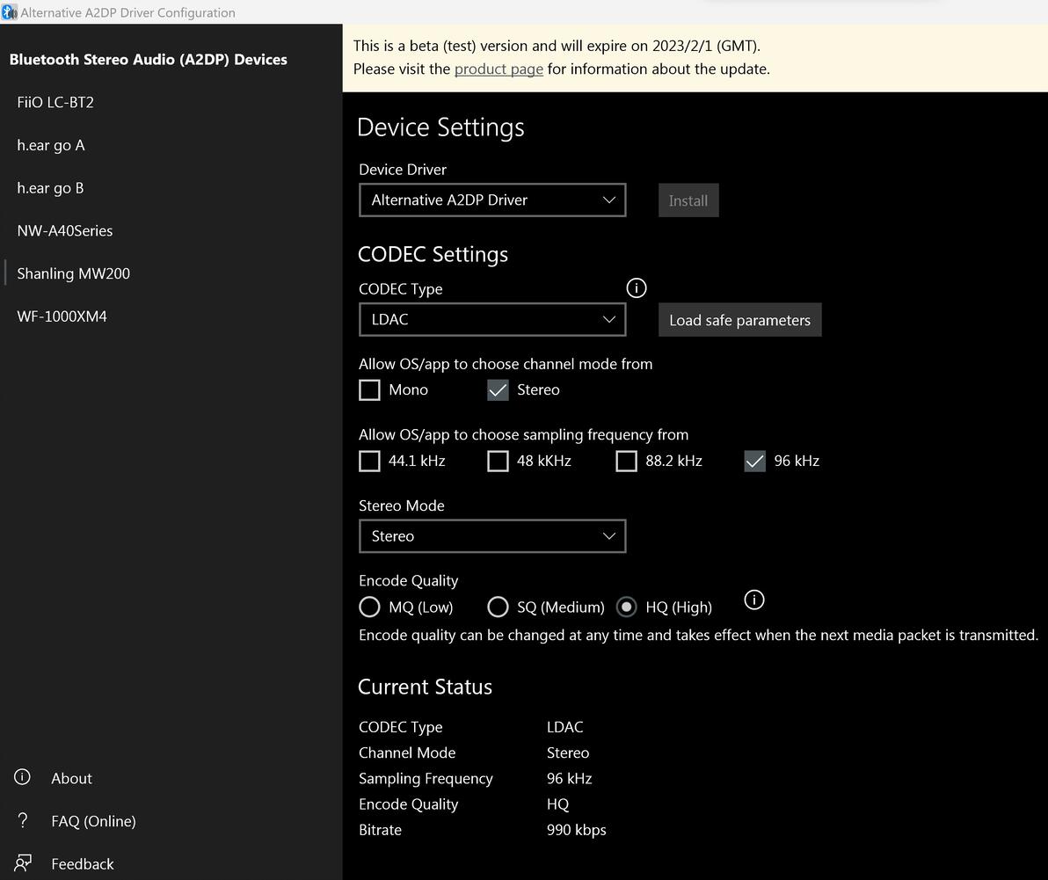Screen dimensions: 1048x880
Task: Click the Feedback person icon
Action: click(x=23, y=863)
